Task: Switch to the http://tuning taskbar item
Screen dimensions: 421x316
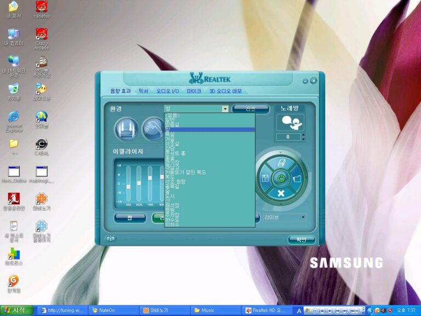Action: point(62,311)
